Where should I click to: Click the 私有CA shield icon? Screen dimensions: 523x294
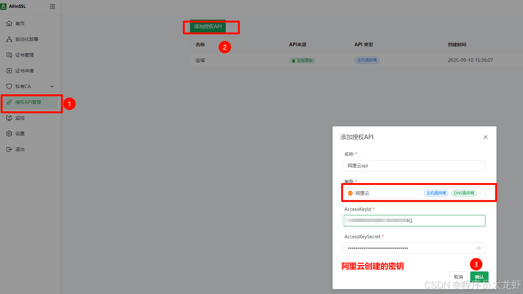click(x=9, y=86)
